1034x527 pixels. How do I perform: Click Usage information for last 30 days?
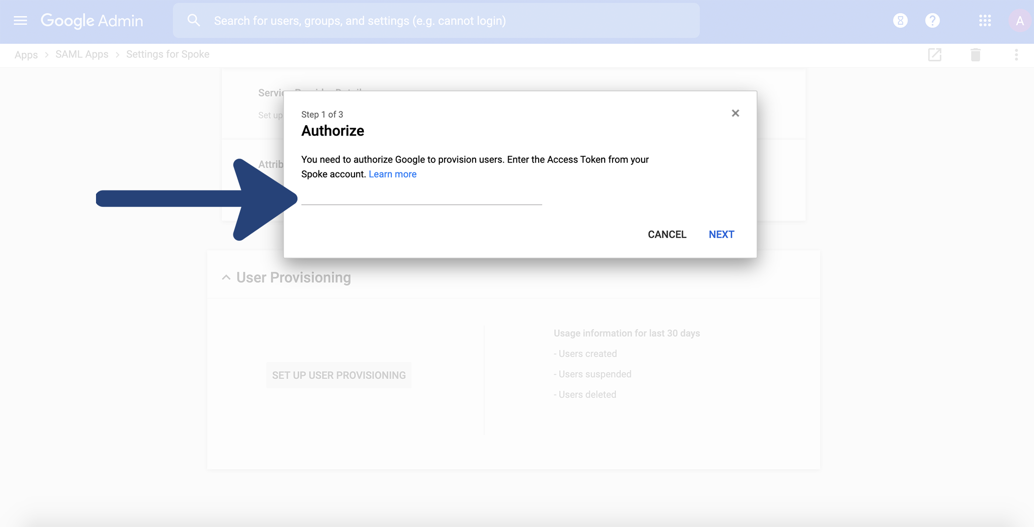tap(626, 333)
